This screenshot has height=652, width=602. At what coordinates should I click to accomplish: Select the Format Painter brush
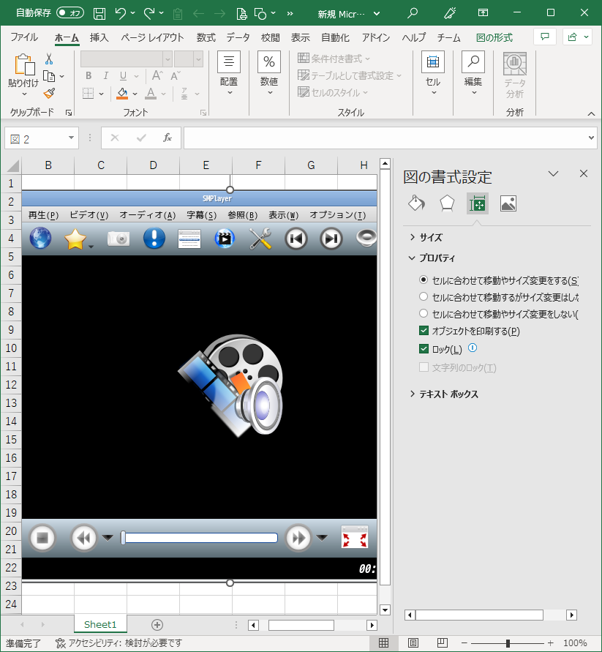49,93
